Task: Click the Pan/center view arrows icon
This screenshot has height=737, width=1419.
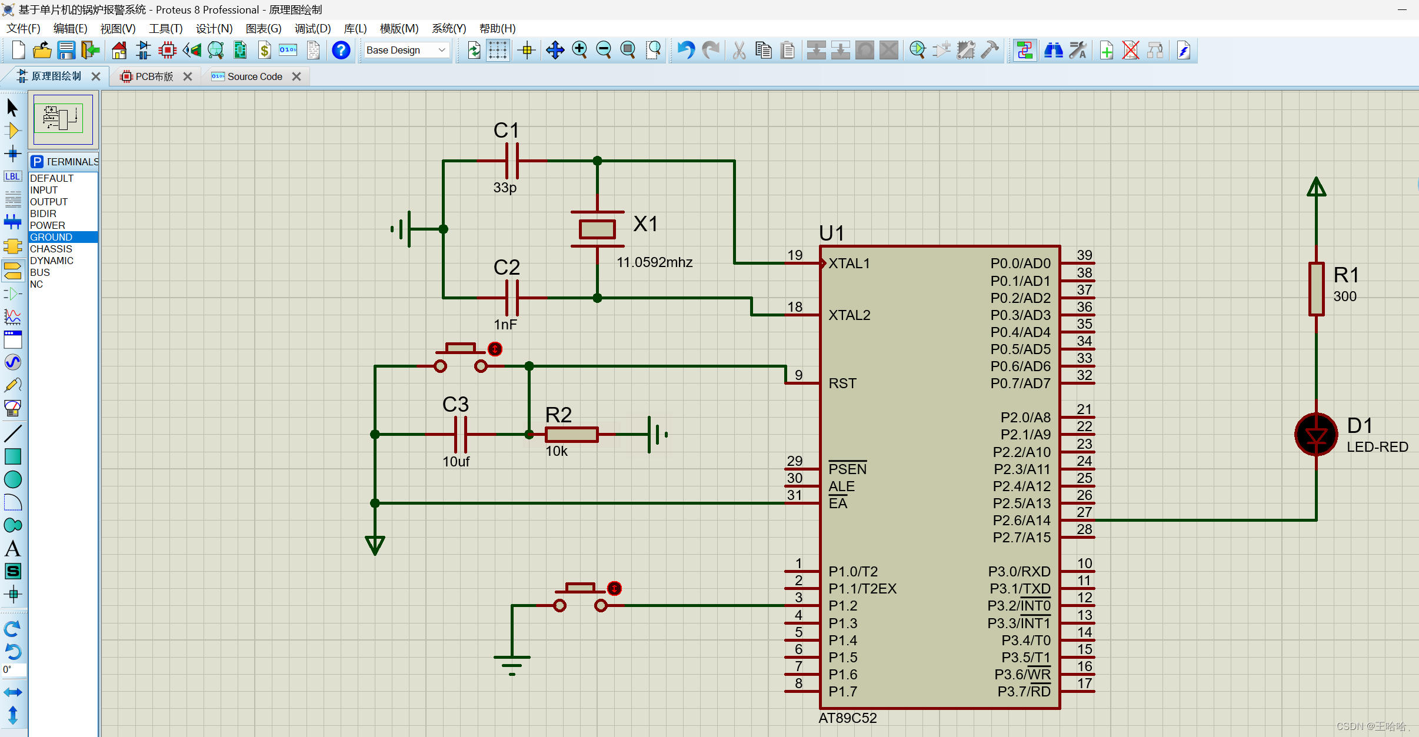Action: (x=555, y=51)
